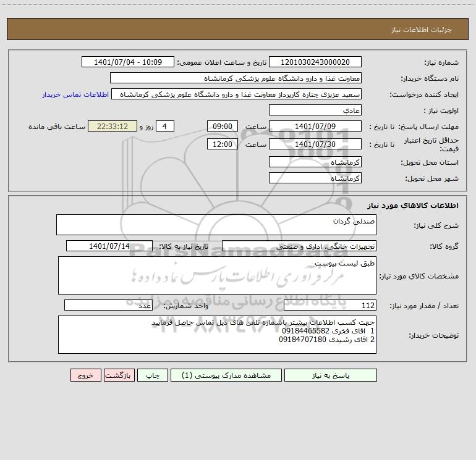This screenshot has width=476, height=460.
Task: Click price validity date 1401/07/30 field
Action: pyautogui.click(x=315, y=144)
